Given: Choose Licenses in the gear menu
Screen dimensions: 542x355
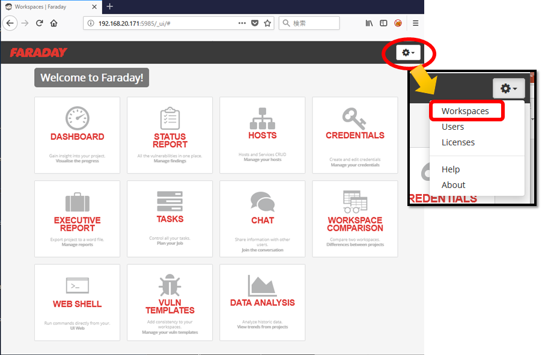Looking at the screenshot, I should [x=458, y=142].
